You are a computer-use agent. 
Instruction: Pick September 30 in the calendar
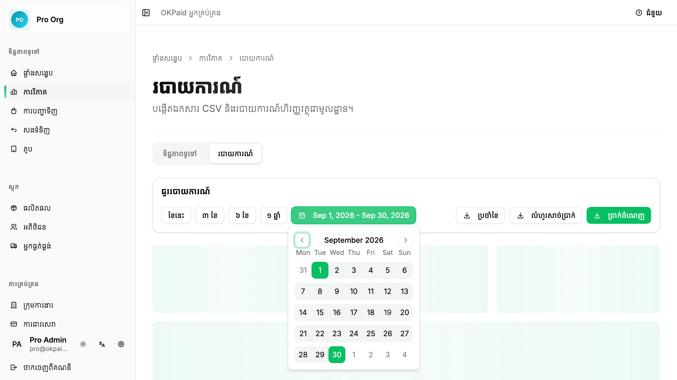337,355
